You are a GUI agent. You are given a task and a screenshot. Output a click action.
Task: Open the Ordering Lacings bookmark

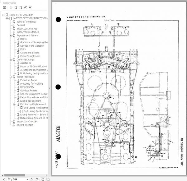tap(25, 60)
